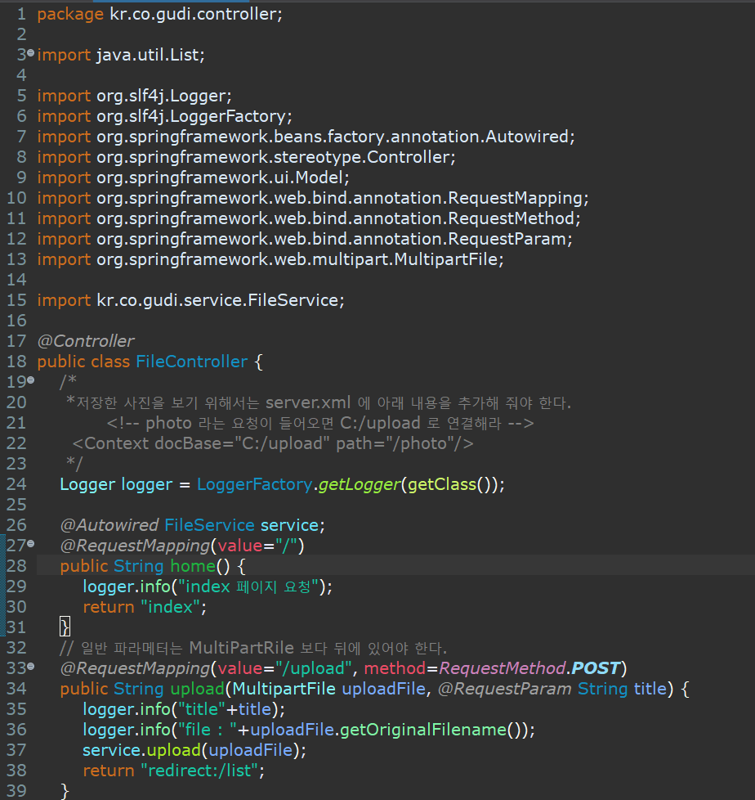Click the POST constant on line 33
Viewport: 755px width, 800px height.
coord(596,668)
